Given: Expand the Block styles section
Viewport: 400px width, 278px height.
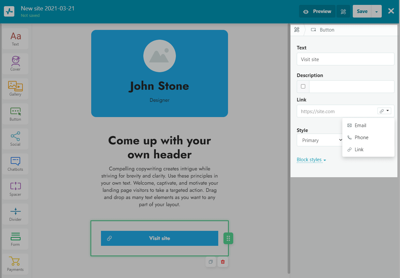Looking at the screenshot, I should pyautogui.click(x=311, y=160).
